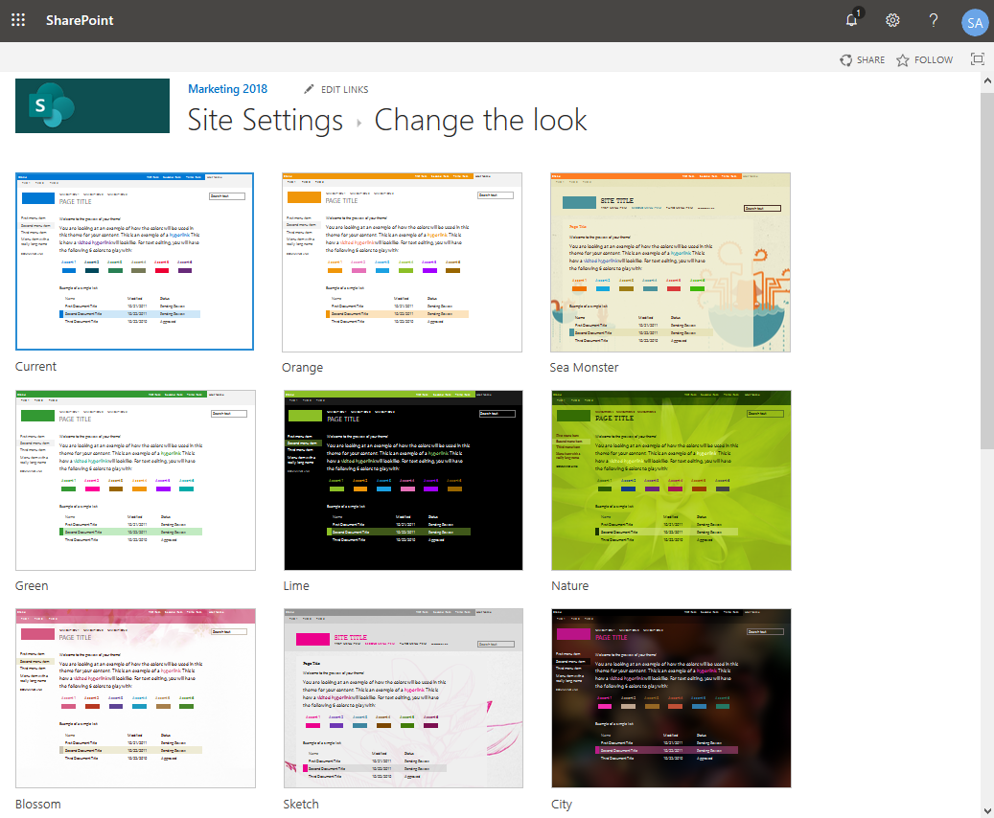Reselect the Current theme thumbnail
The height and width of the screenshot is (818, 994).
click(x=134, y=261)
